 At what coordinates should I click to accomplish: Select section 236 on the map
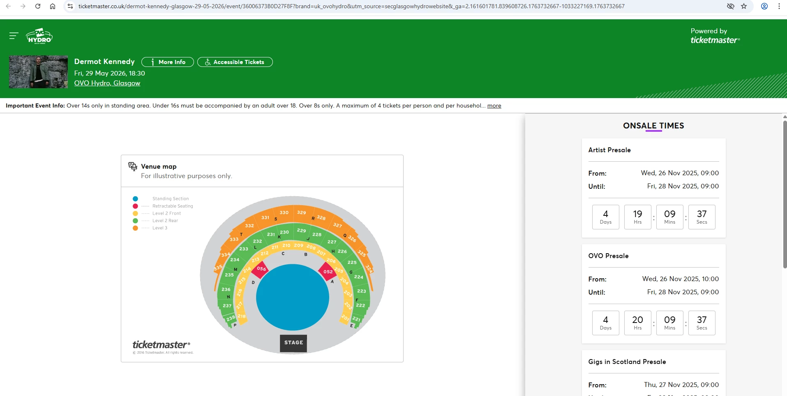coord(226,289)
